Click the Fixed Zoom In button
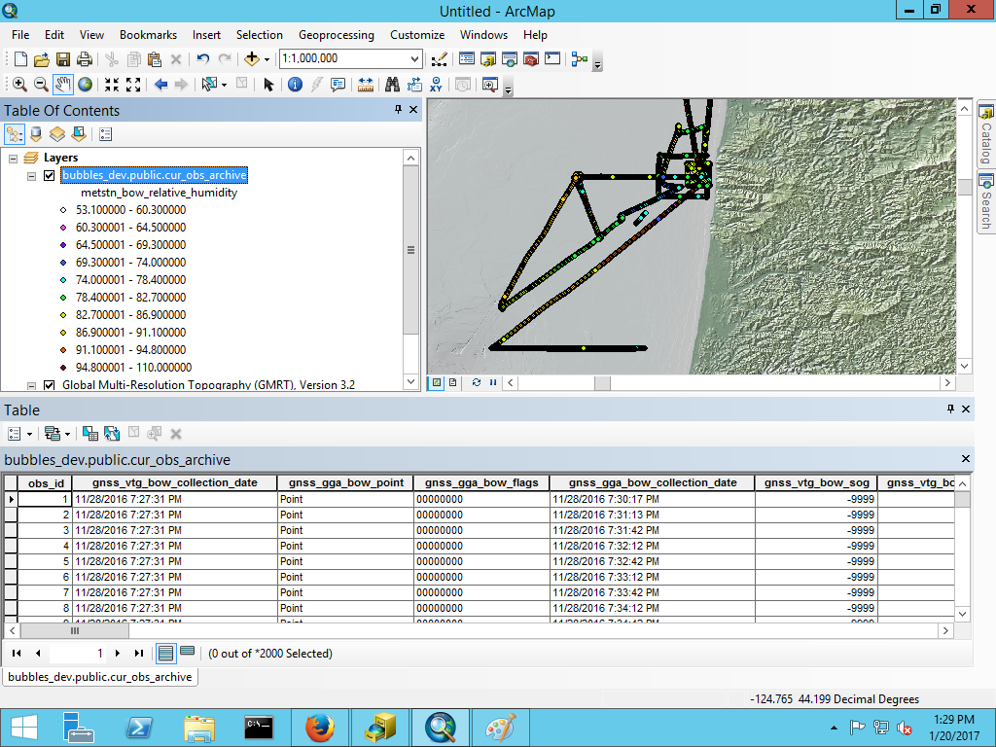996x747 pixels. [112, 85]
